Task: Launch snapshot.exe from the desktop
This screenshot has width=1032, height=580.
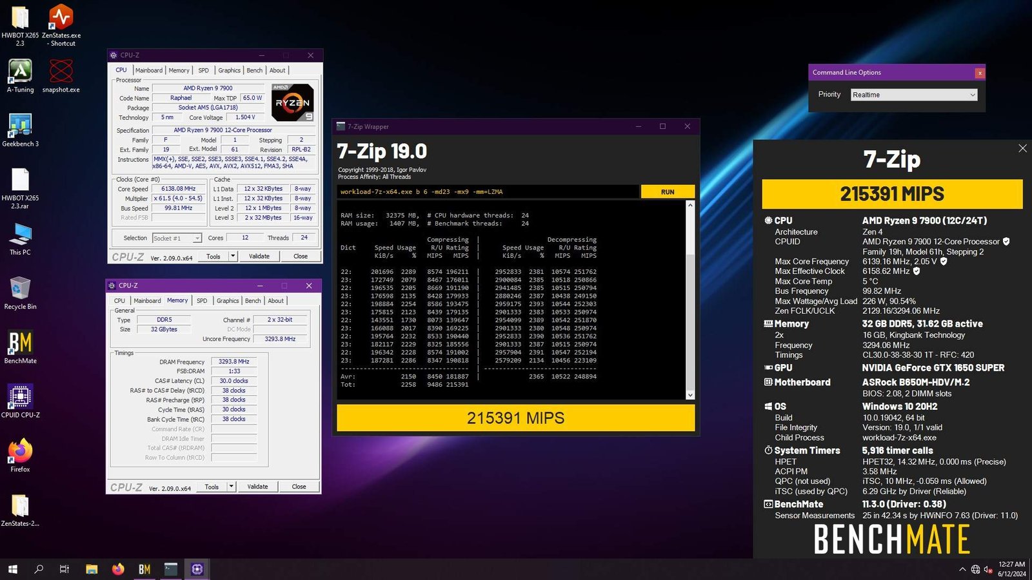Action: pos(61,72)
